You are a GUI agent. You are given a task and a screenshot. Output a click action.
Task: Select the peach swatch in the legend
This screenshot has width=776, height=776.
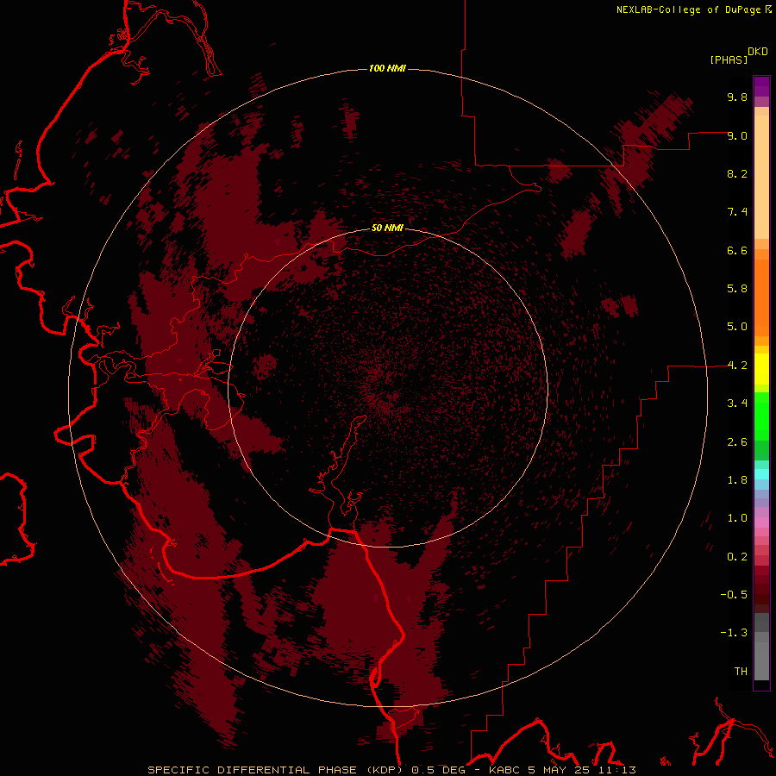[761, 177]
